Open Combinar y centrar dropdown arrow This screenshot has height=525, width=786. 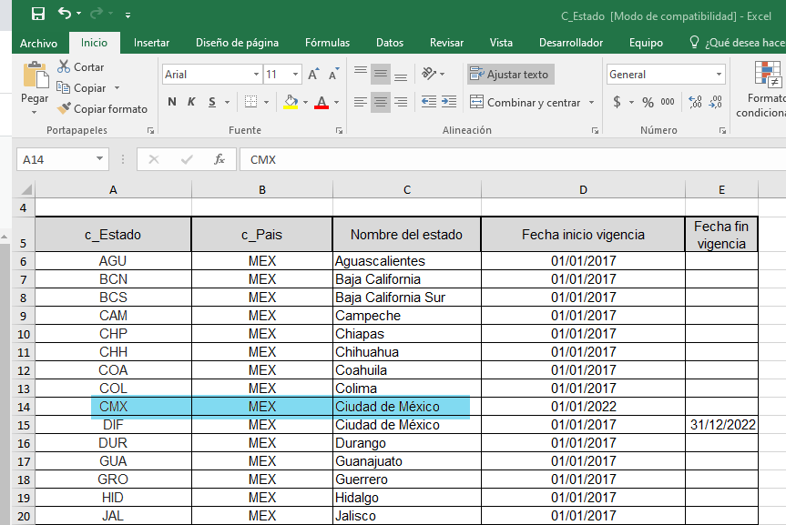pyautogui.click(x=591, y=102)
